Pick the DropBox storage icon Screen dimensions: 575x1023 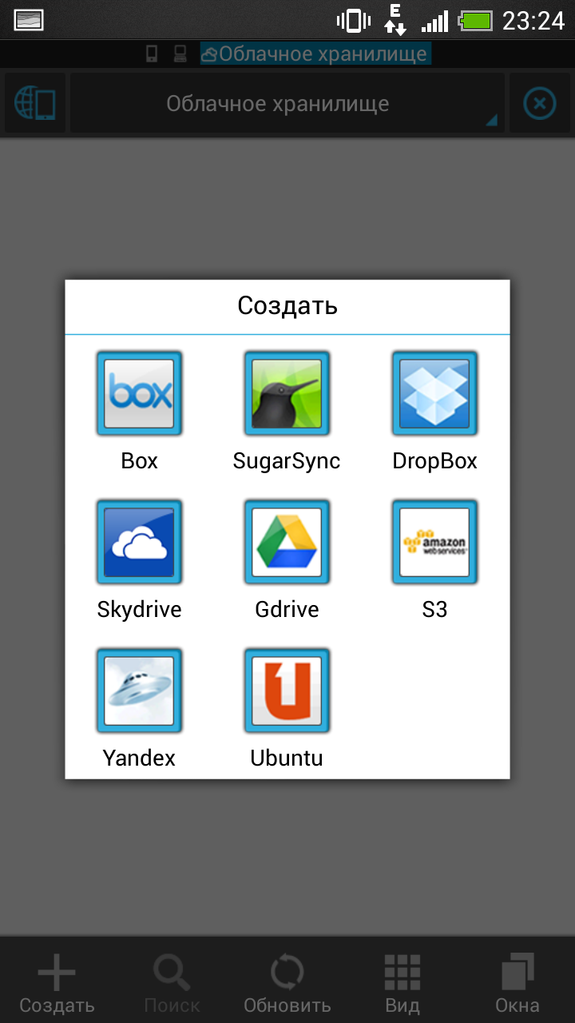pyautogui.click(x=434, y=393)
